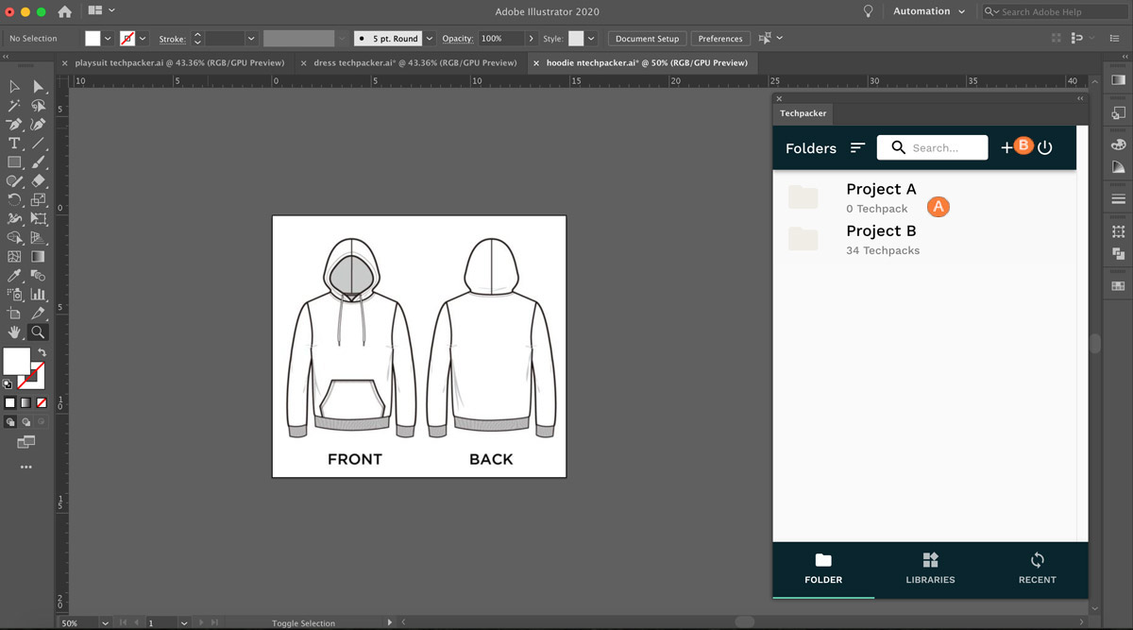The width and height of the screenshot is (1133, 630).
Task: Select the Rotate tool
Action: point(13,199)
